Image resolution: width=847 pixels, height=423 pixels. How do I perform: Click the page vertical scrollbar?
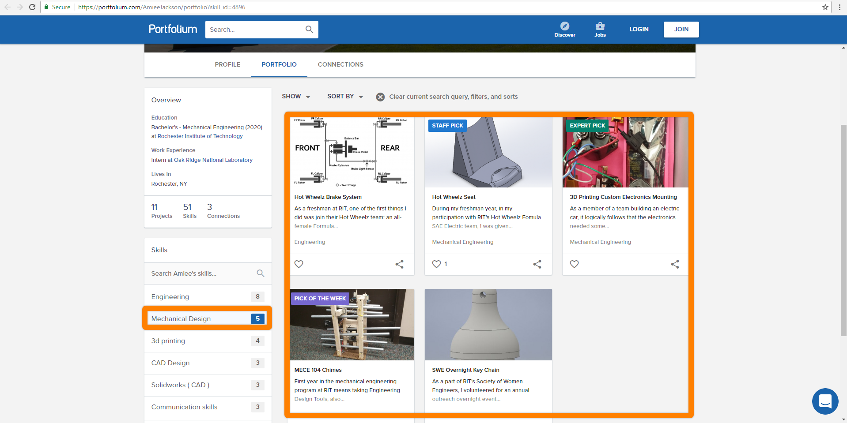843,231
